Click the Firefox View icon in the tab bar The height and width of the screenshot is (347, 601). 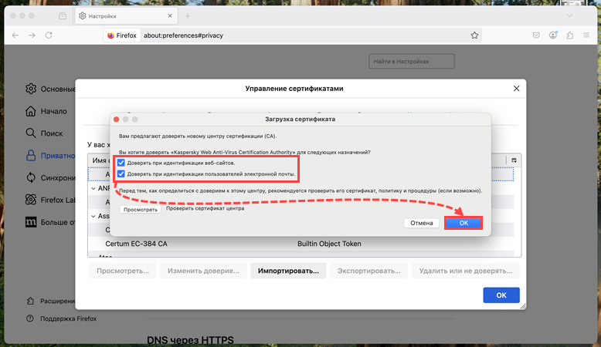tap(63, 16)
